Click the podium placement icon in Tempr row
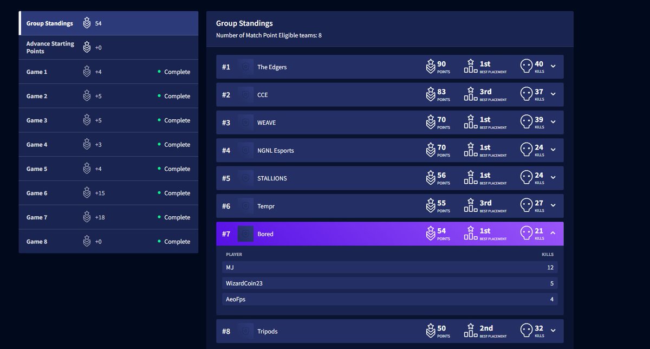 click(470, 205)
